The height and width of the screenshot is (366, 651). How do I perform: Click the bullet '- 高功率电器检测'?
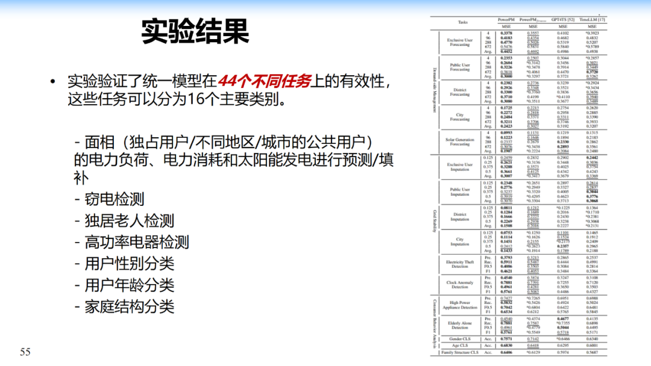(131, 243)
